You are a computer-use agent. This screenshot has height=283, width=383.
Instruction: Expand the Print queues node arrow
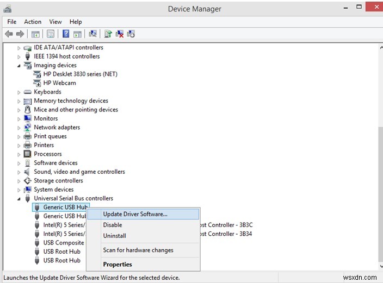(x=19, y=137)
